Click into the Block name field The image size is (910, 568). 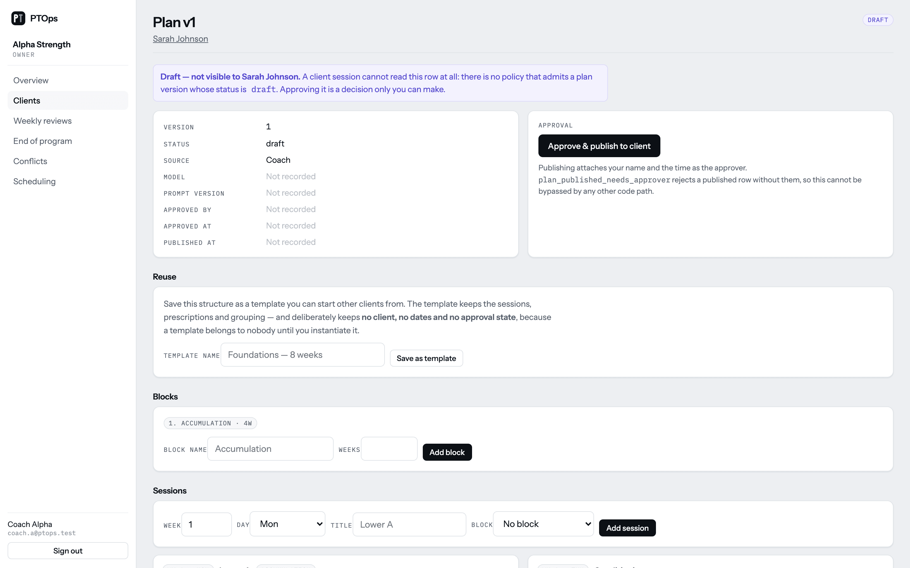(270, 448)
